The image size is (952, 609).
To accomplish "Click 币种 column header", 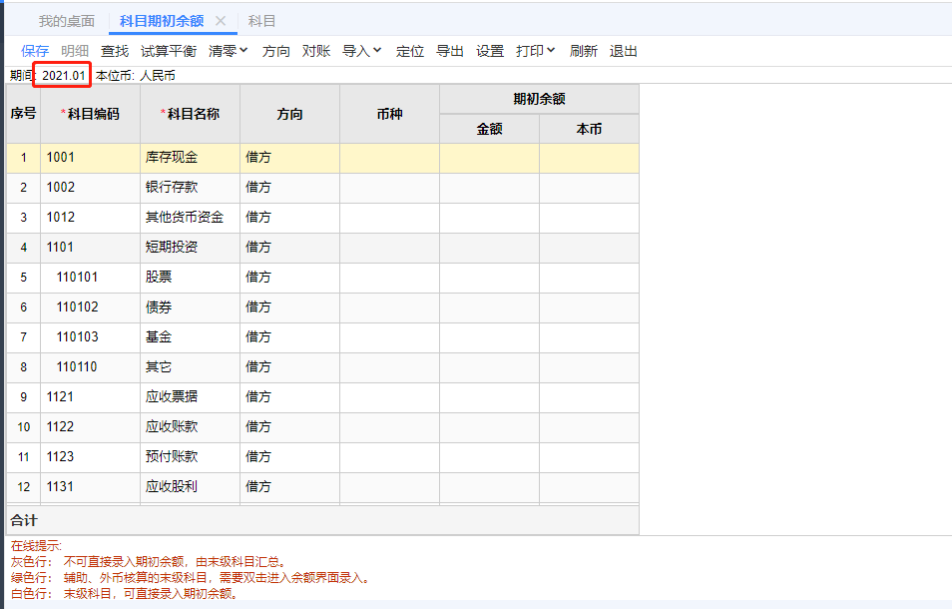I will [389, 114].
